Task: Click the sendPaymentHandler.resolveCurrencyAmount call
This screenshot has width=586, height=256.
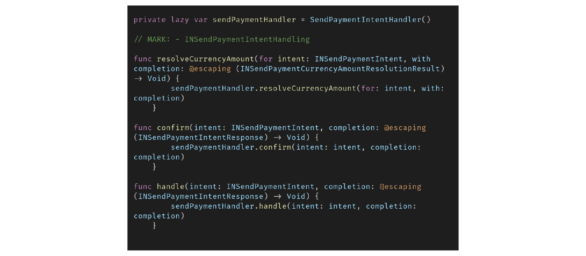Action: click(263, 88)
